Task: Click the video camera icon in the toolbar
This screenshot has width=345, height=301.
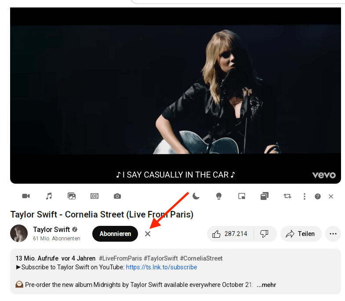Action: (26, 196)
